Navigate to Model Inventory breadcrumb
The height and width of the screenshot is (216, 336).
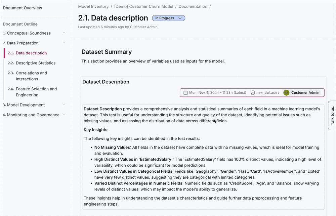pos(93,6)
